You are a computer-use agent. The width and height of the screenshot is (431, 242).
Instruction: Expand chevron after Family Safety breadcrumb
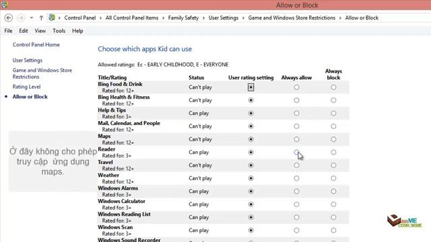pyautogui.click(x=203, y=18)
